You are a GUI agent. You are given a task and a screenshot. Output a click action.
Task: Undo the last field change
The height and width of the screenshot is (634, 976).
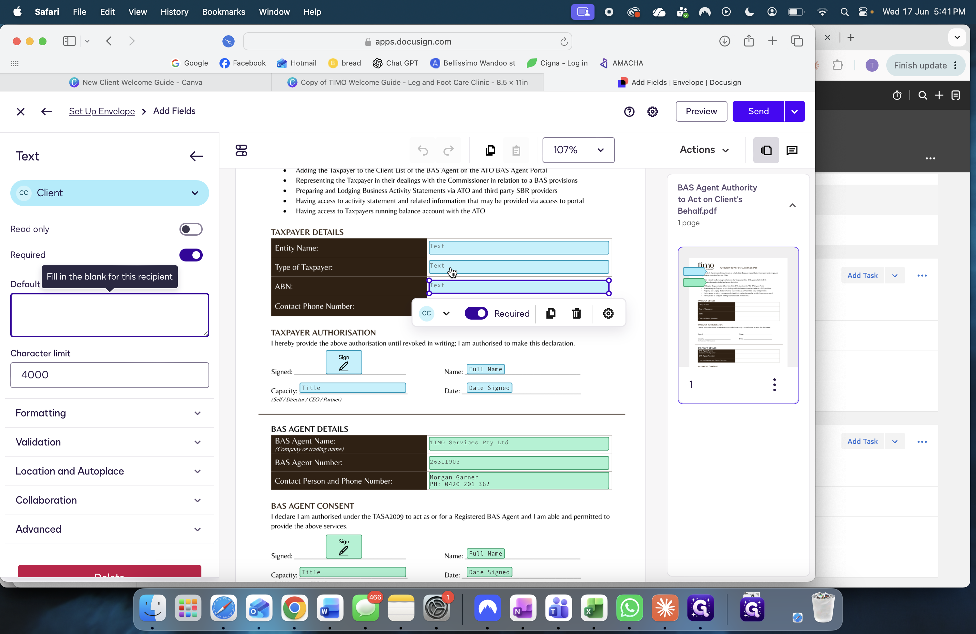tap(423, 150)
